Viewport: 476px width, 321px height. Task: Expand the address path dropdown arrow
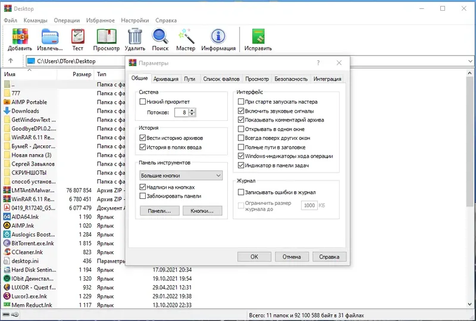tap(470, 61)
